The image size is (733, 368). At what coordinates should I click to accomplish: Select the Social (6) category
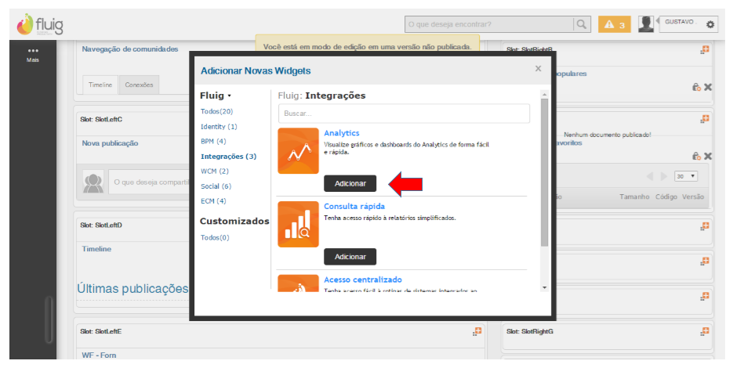[x=216, y=186]
